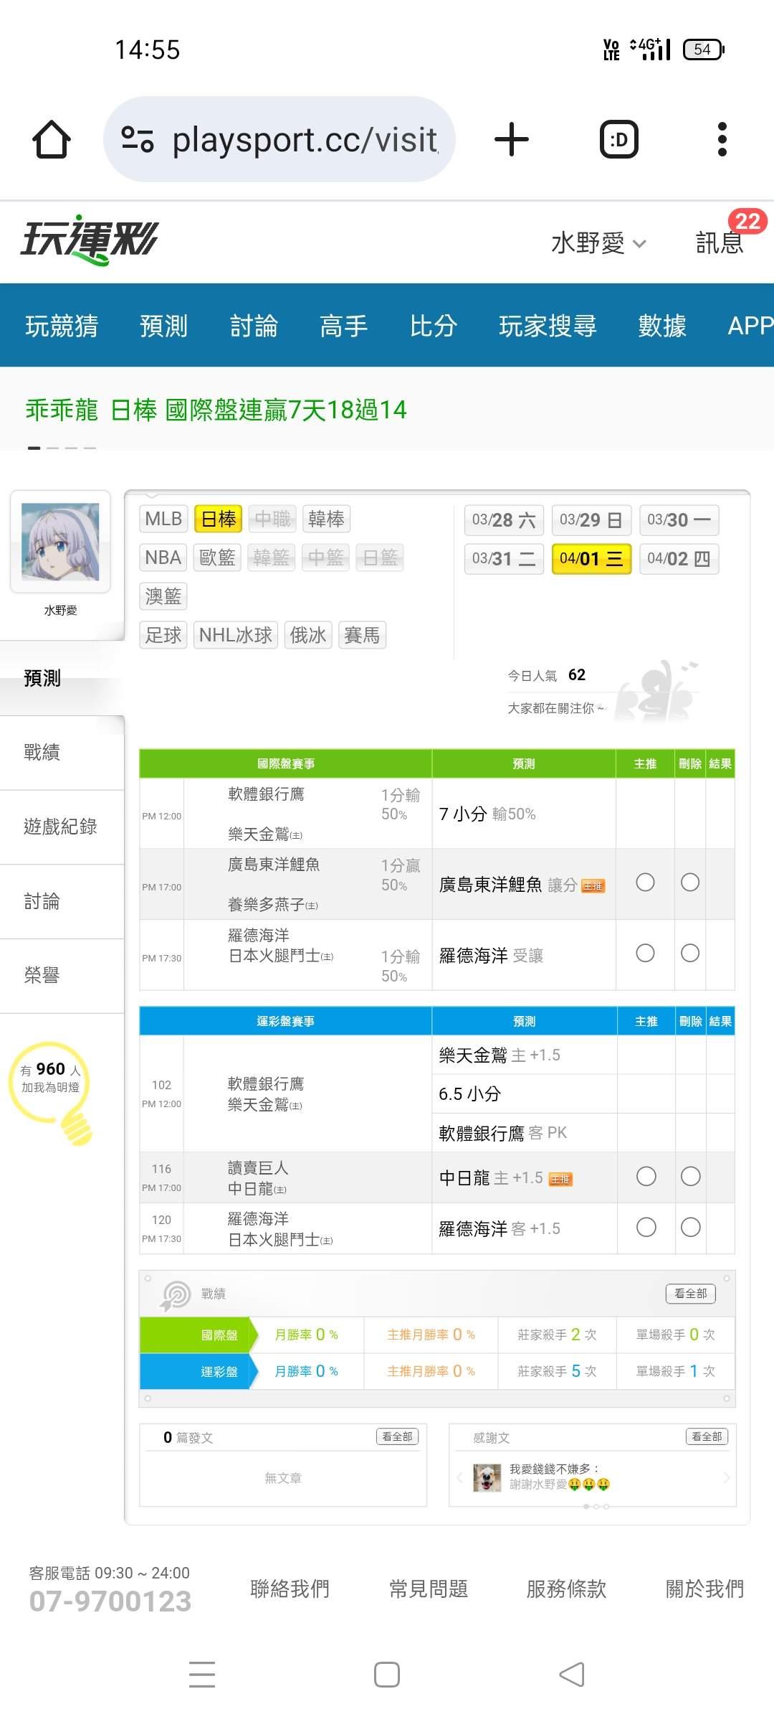Choose date 03/30 一
The width and height of the screenshot is (774, 1722).
click(x=679, y=520)
